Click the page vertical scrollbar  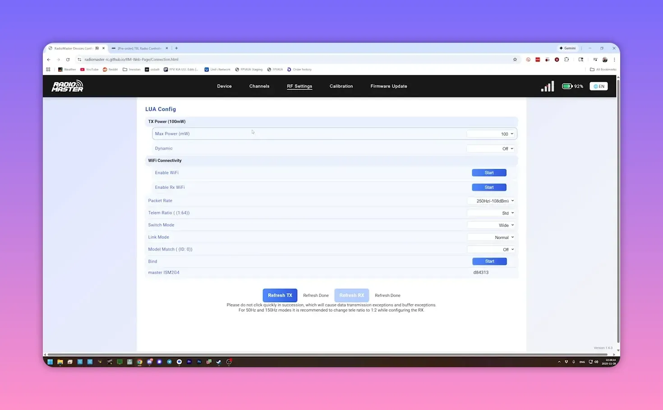[618, 203]
